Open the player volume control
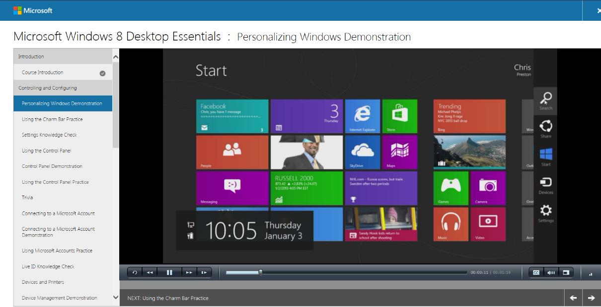The width and height of the screenshot is (601, 307). (x=551, y=272)
